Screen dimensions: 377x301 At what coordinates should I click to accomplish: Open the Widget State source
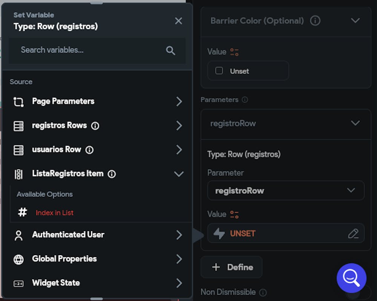tap(97, 283)
